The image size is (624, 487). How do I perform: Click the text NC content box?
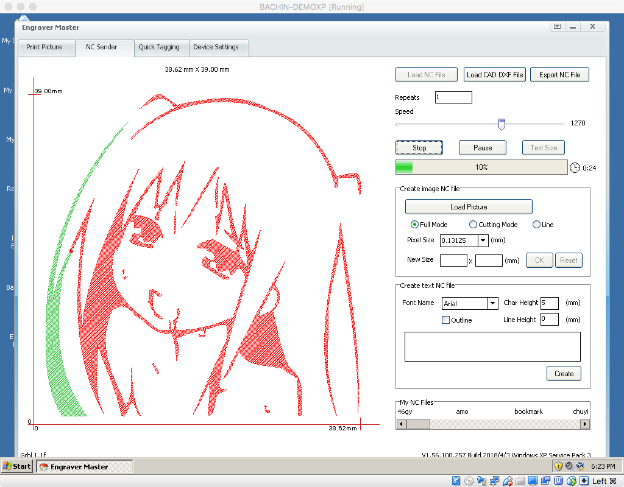[x=492, y=346]
